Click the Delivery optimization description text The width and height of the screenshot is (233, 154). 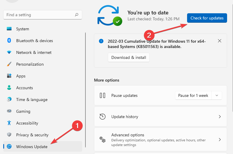click(158, 143)
